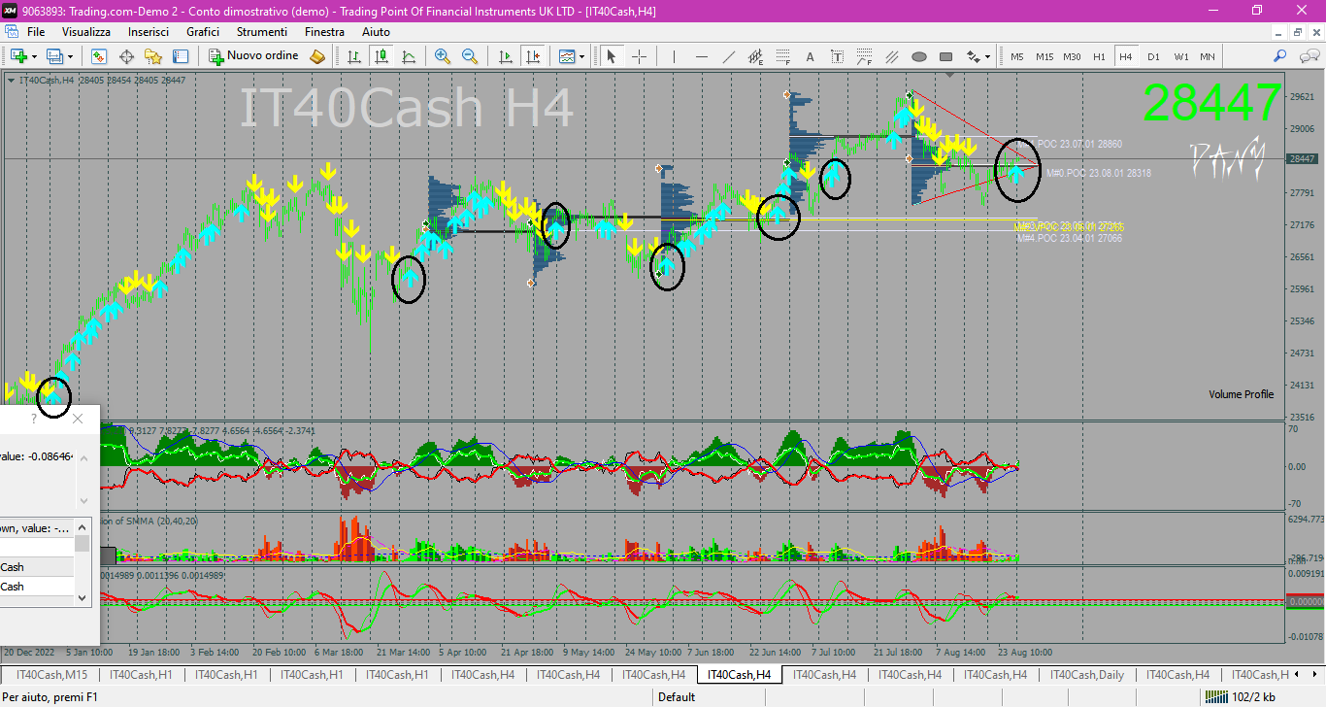Select the horizontal line drawing tool

(x=701, y=56)
